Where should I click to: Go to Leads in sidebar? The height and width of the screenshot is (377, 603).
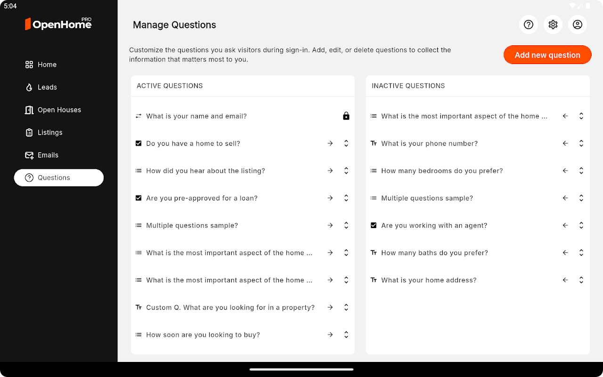47,87
